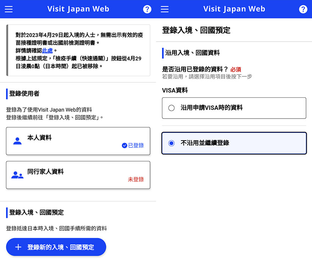Image resolution: width=312 pixels, height=263 pixels.
Task: Click the 是否沿用已登錄的資料？ question text
Action: pyautogui.click(x=195, y=69)
